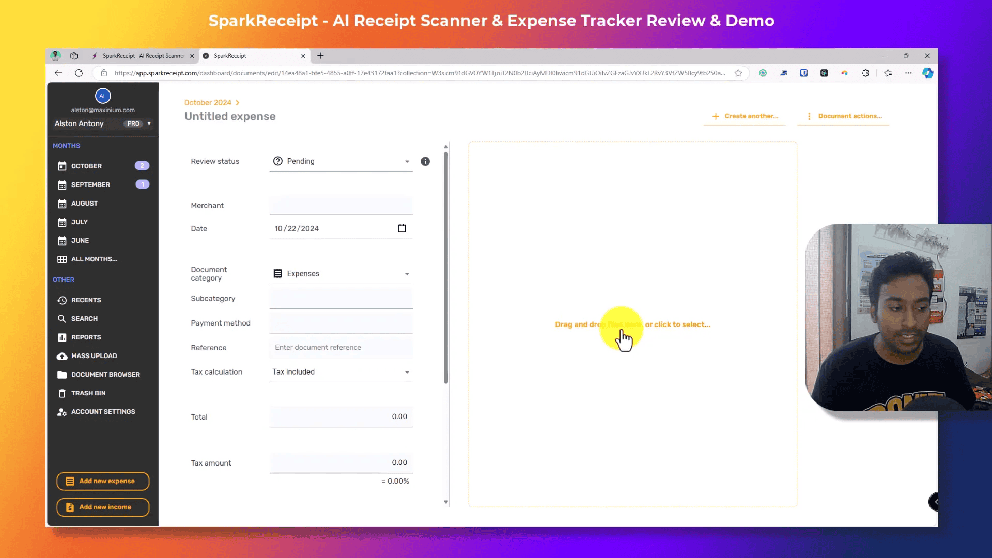Click drag and drop file upload area
This screenshot has width=992, height=558.
tap(632, 324)
